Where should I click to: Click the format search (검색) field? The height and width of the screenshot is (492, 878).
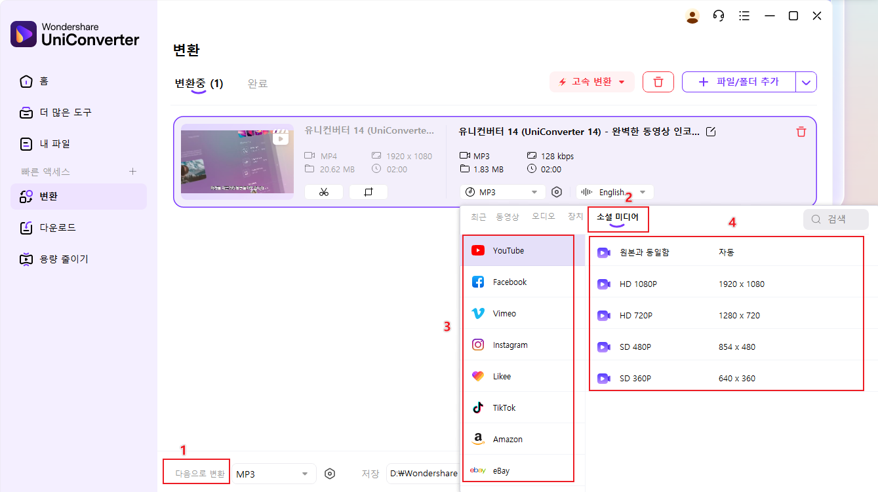pyautogui.click(x=836, y=219)
